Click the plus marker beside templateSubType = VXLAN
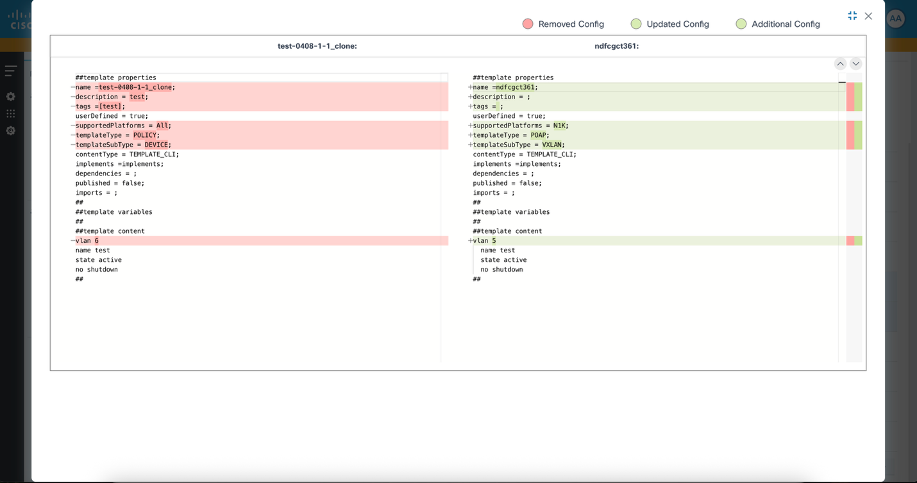This screenshot has width=917, height=483. coord(470,145)
